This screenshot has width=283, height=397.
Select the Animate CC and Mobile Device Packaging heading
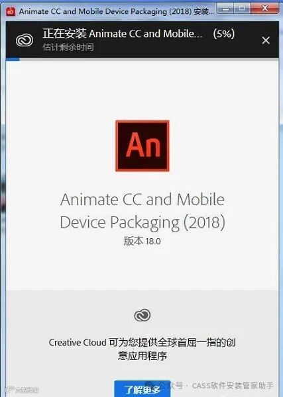(x=142, y=211)
